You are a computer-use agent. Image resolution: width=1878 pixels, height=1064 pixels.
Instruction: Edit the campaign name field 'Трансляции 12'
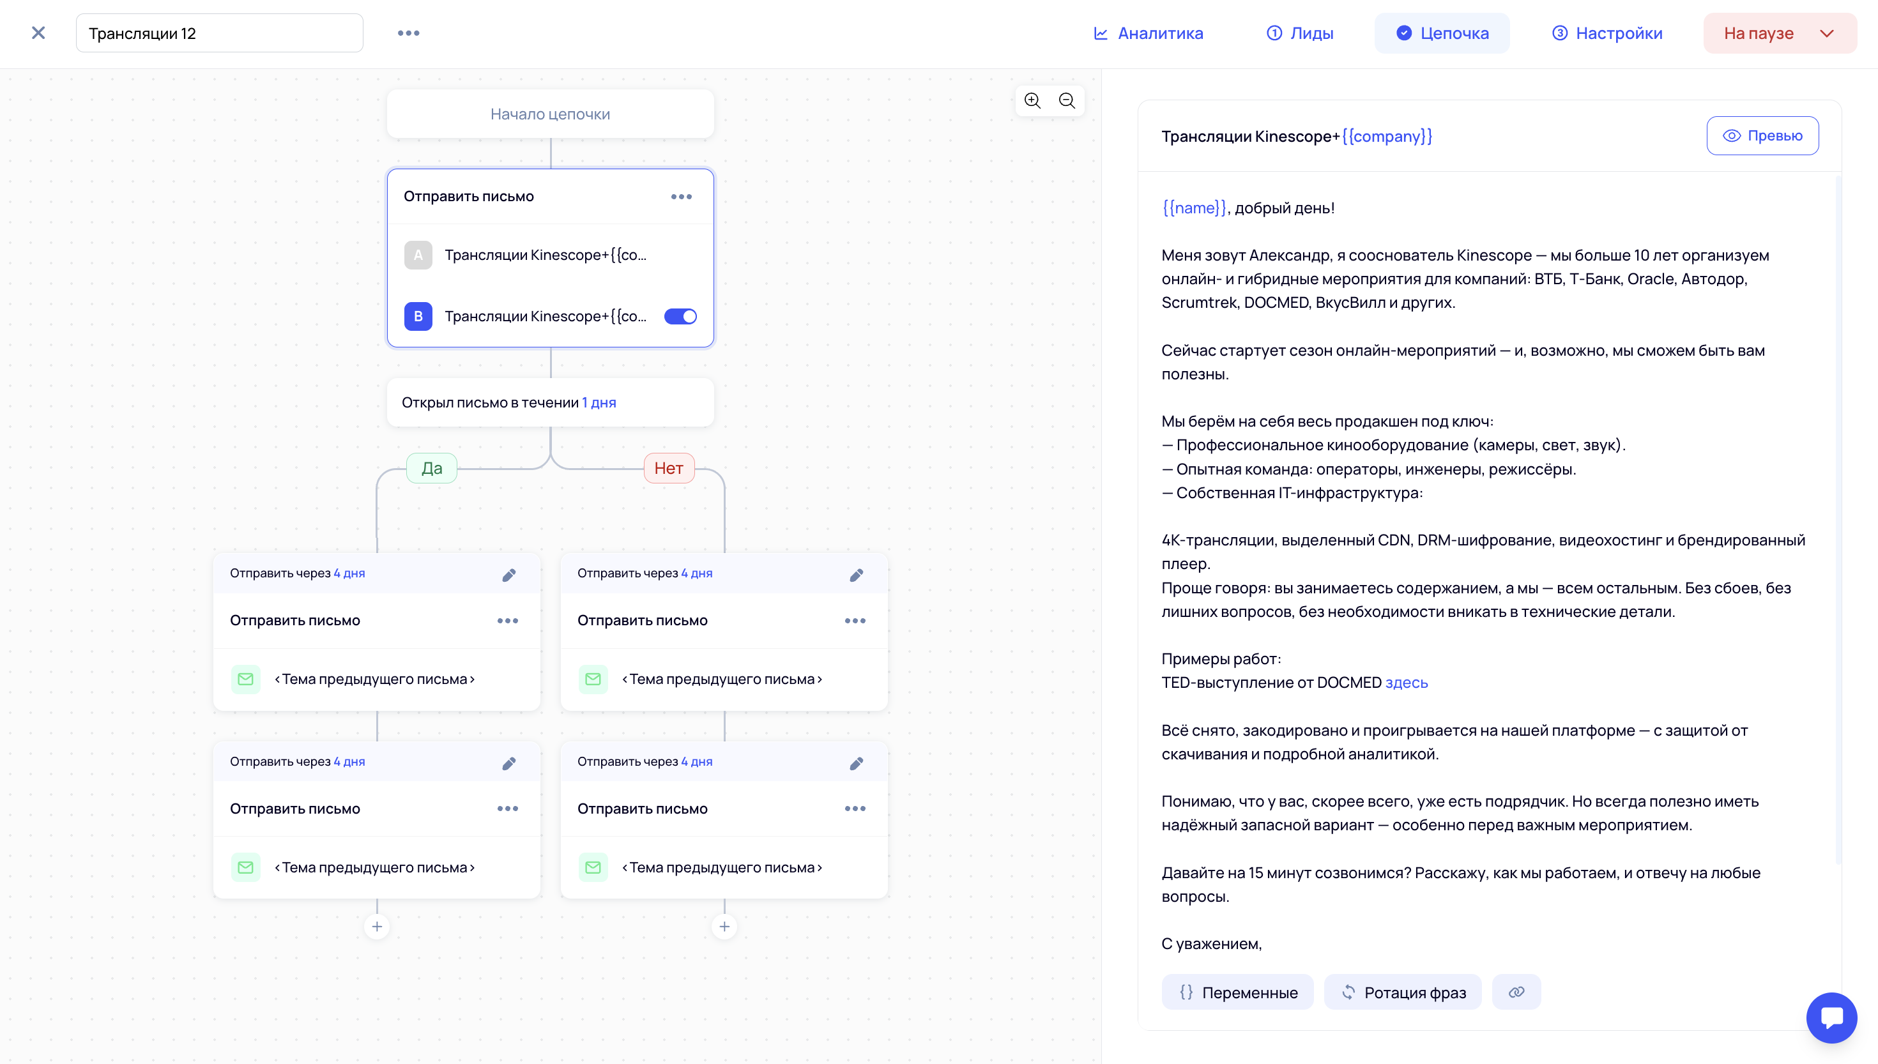click(219, 33)
